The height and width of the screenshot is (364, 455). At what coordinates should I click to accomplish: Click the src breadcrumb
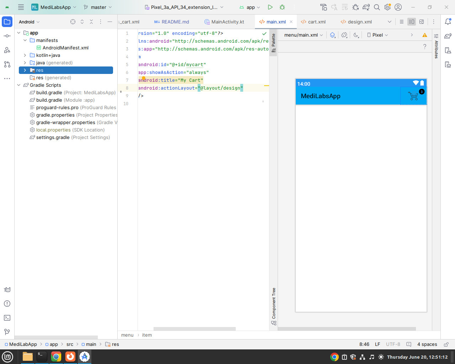pyautogui.click(x=70, y=344)
